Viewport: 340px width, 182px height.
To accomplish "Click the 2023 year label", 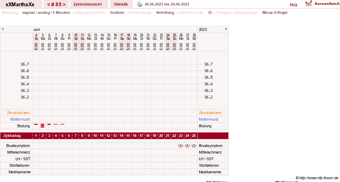I will coord(203,29).
